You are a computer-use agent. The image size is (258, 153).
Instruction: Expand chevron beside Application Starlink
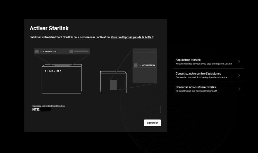pyautogui.click(x=239, y=62)
